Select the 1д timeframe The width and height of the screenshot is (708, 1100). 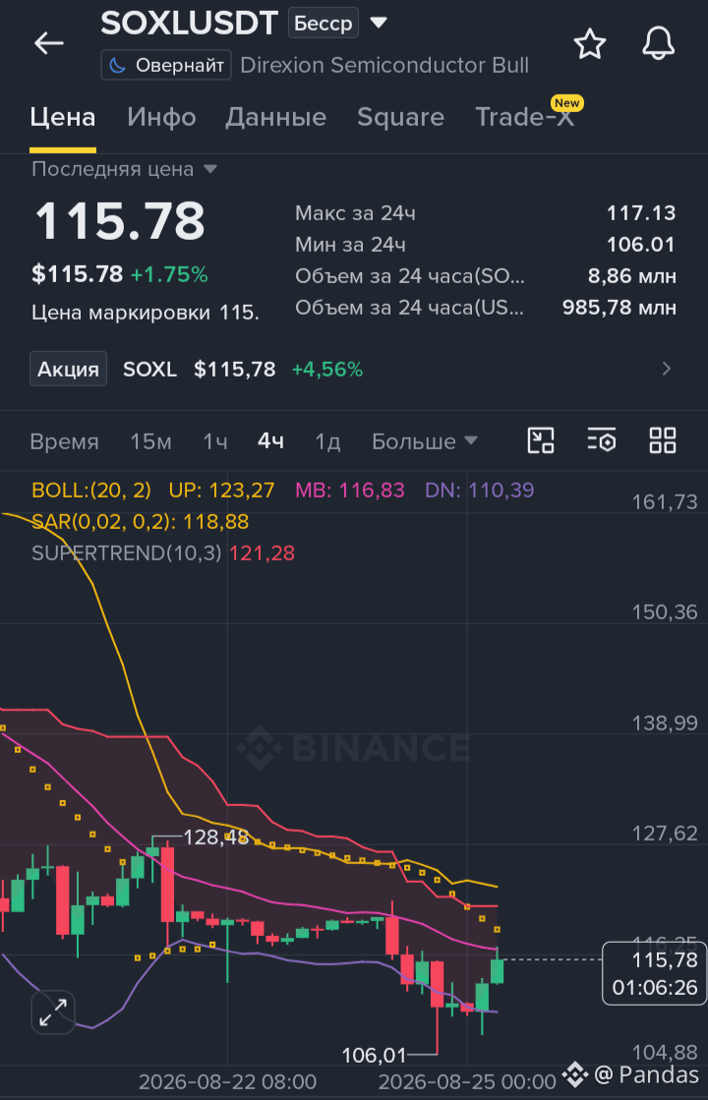(327, 441)
